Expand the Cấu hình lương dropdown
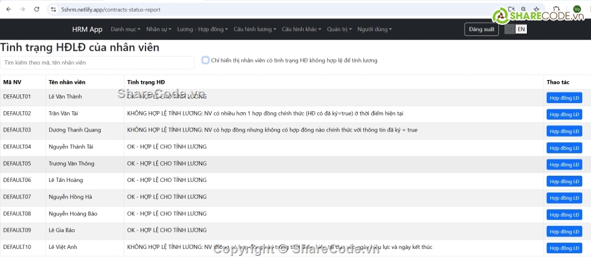Viewport: 591px width, 262px height. tap(255, 29)
